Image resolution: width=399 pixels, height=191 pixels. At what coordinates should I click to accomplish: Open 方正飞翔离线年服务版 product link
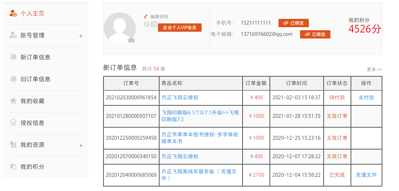tap(199, 175)
